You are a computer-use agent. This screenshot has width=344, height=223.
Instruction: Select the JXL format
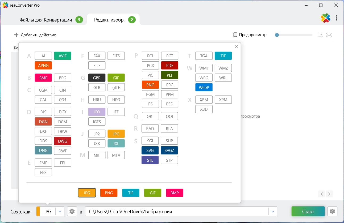coord(116,143)
